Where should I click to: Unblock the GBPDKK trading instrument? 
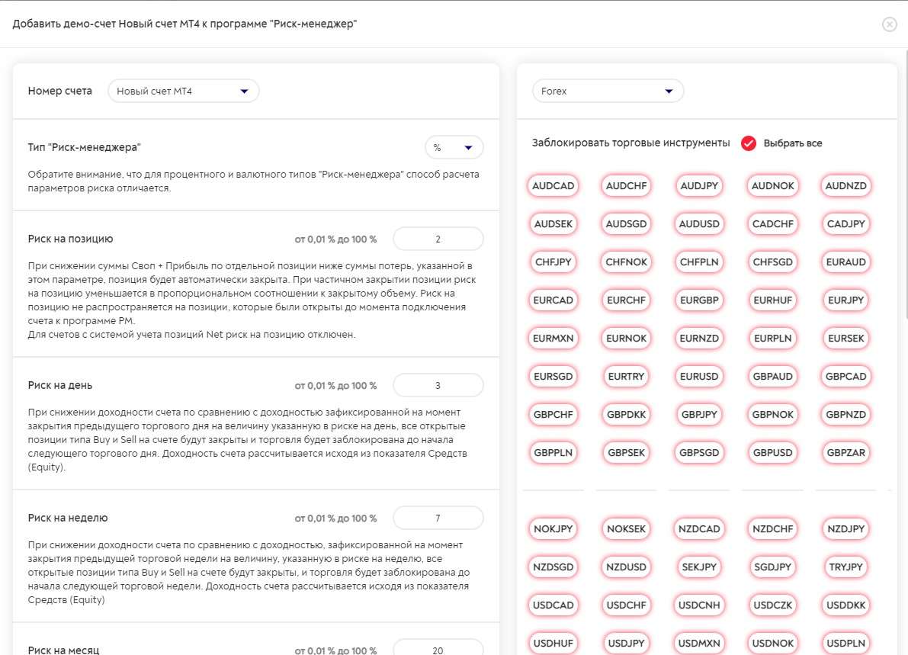pos(626,416)
